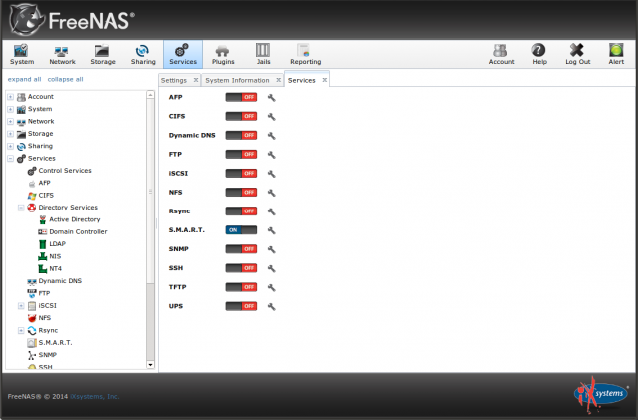Click the expand all link
This screenshot has height=420, width=638.
[24, 79]
